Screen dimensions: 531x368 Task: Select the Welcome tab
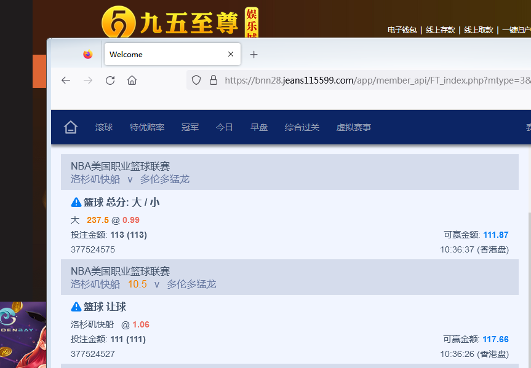point(172,54)
